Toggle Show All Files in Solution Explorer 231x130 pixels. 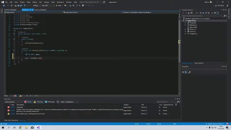(209, 13)
